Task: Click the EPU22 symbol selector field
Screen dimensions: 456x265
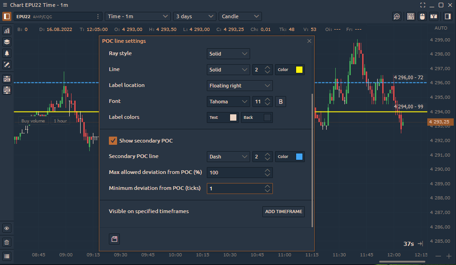Action: point(58,16)
